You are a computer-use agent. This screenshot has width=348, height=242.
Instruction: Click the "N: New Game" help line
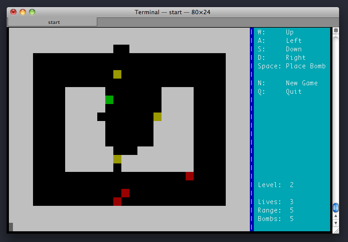[287, 83]
